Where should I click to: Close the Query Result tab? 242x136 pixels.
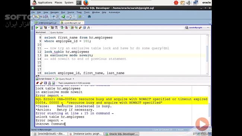(73, 79)
